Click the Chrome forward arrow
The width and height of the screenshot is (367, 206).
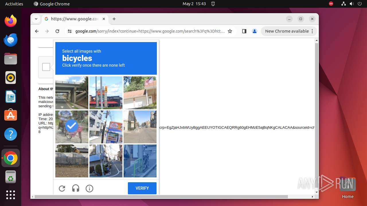(x=47, y=31)
